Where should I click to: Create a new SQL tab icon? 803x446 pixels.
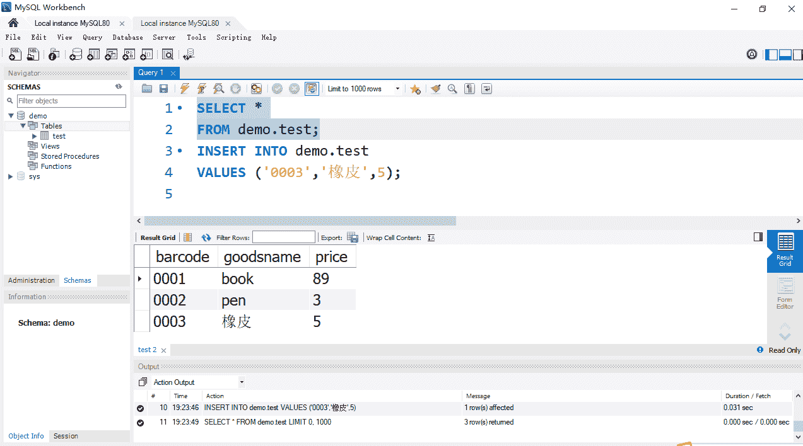(x=16, y=55)
